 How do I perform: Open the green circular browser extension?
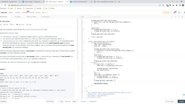point(170,5)
